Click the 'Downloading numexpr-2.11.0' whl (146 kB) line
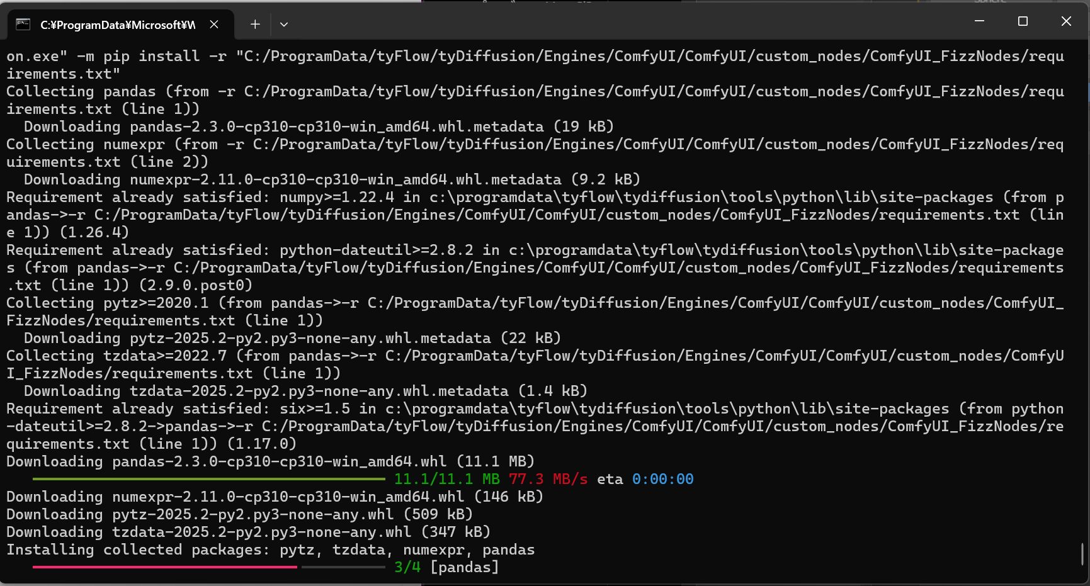This screenshot has width=1090, height=586. tap(275, 497)
